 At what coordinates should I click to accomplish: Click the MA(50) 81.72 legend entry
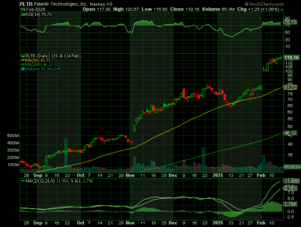click(x=36, y=60)
